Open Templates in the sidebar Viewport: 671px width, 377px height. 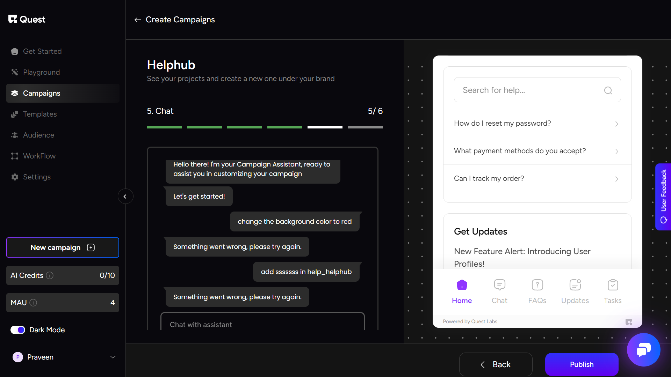(x=40, y=114)
